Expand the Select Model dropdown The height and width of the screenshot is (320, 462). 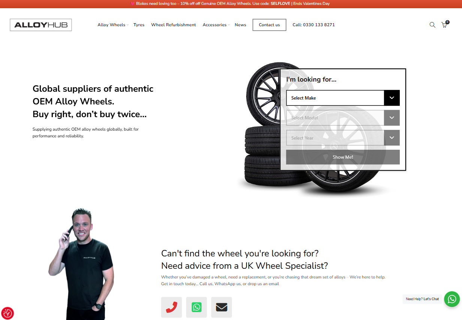(342, 118)
